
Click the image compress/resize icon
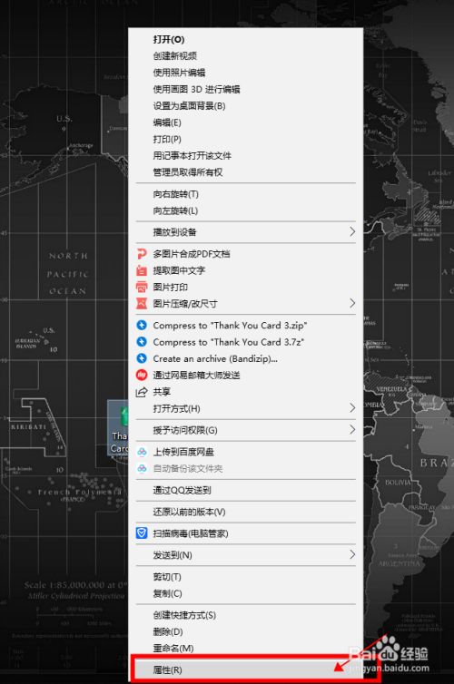(142, 304)
